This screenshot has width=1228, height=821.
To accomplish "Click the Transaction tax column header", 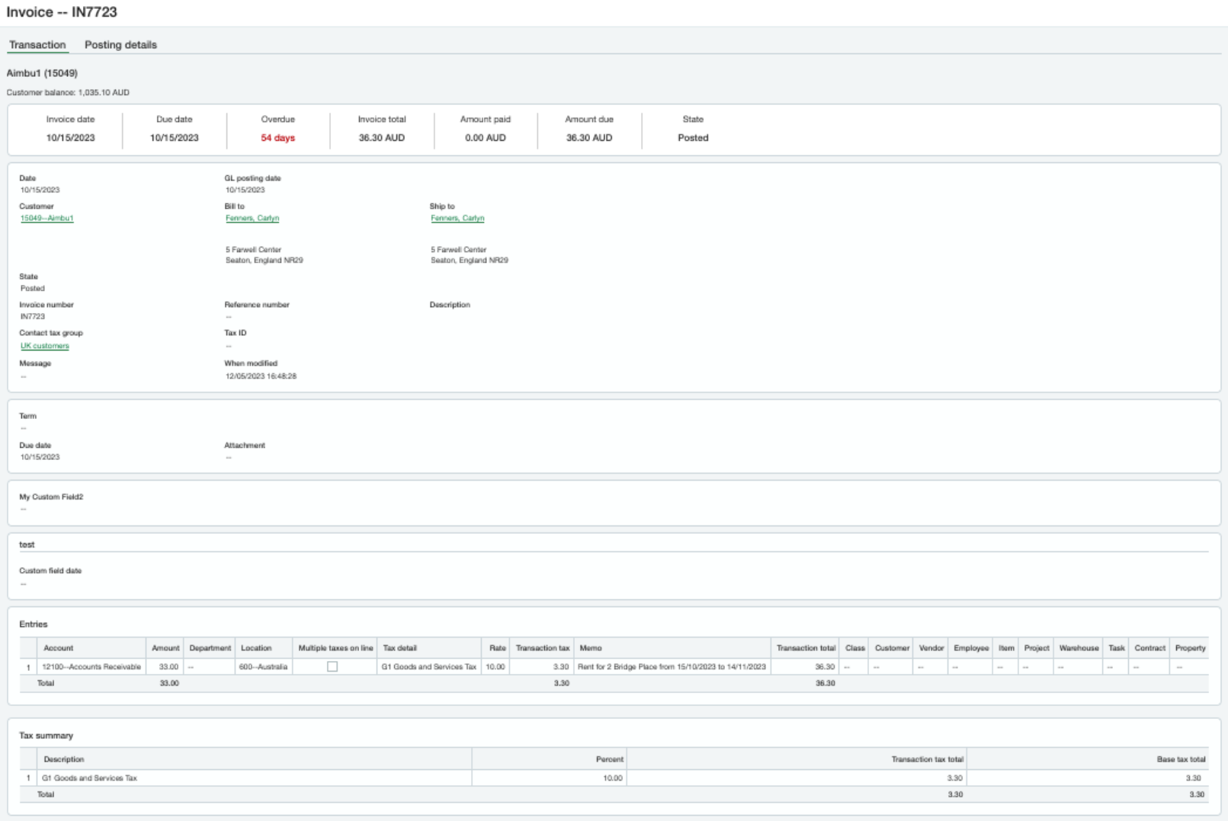I will pyautogui.click(x=543, y=648).
